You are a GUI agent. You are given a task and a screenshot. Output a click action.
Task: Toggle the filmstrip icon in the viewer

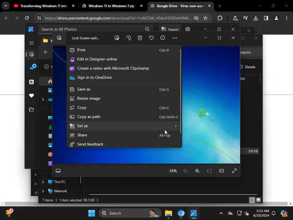pos(58,171)
